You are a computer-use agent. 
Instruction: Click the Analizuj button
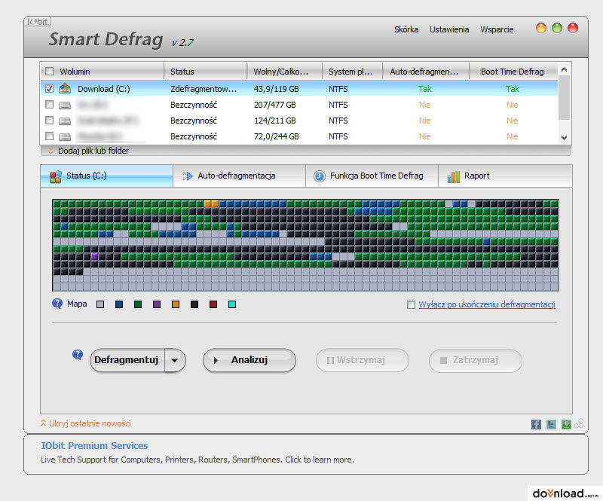[249, 360]
